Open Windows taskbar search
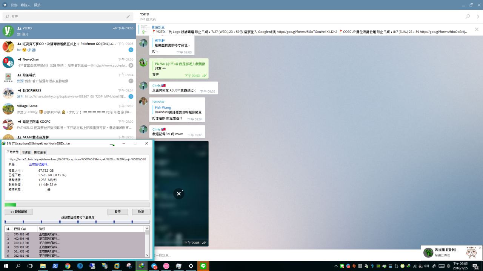This screenshot has height=271, width=483. coord(18,266)
